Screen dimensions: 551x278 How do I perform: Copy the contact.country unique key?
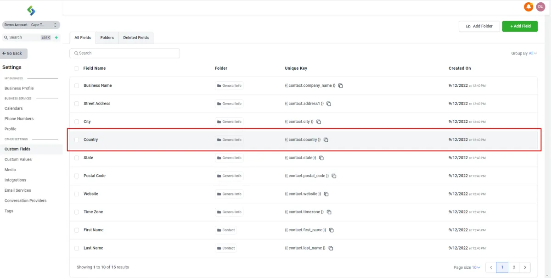point(326,140)
